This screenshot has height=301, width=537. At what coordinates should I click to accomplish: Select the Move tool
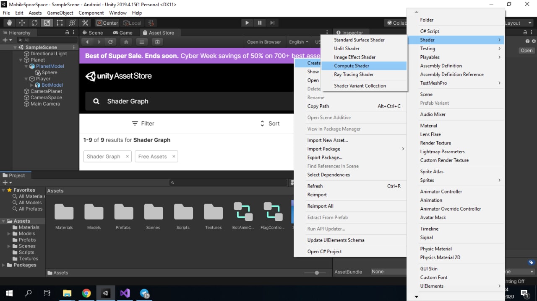click(x=22, y=23)
